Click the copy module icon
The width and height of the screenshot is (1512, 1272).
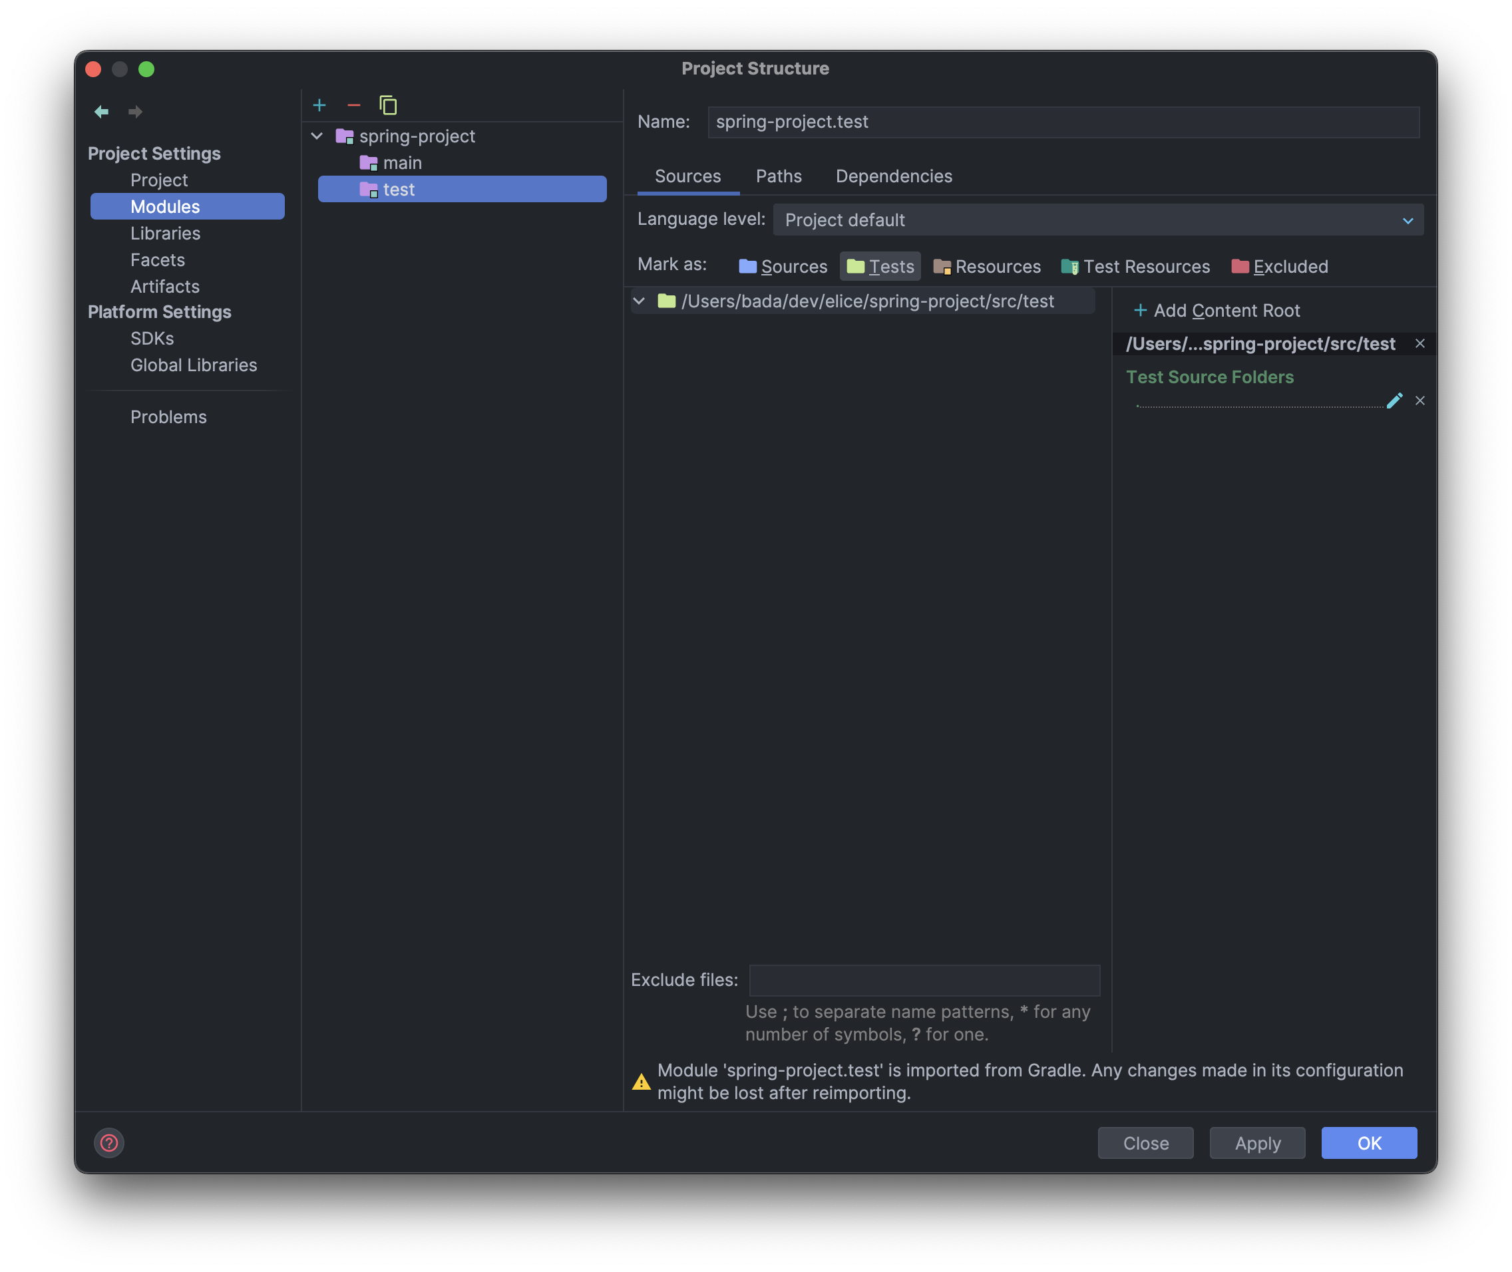[x=388, y=105]
